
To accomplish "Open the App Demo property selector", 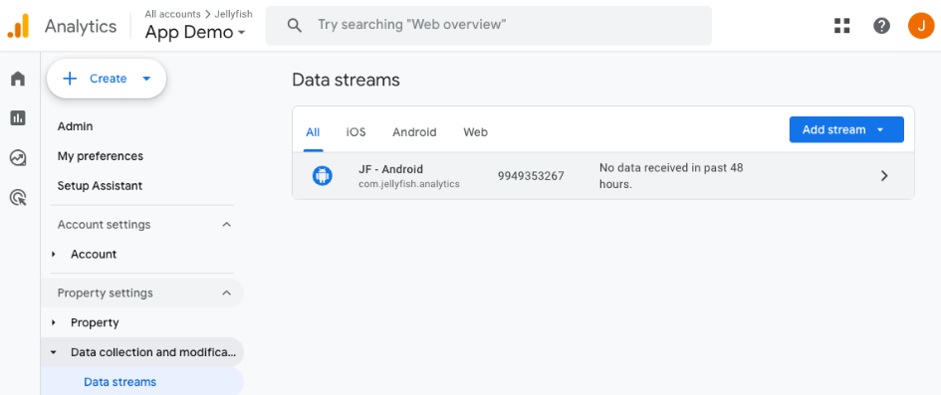I will coord(195,33).
